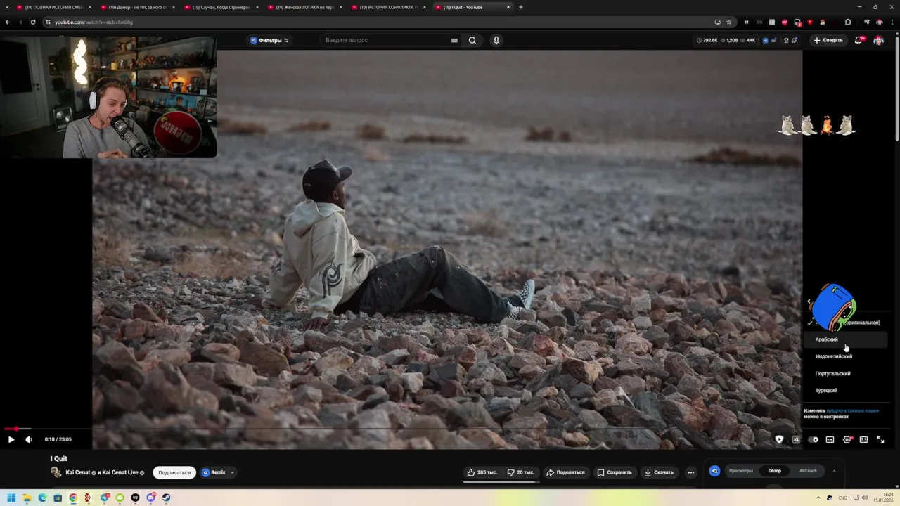Click Сохранить to save the video
Screen dimensions: 900x506
[x=615, y=472]
